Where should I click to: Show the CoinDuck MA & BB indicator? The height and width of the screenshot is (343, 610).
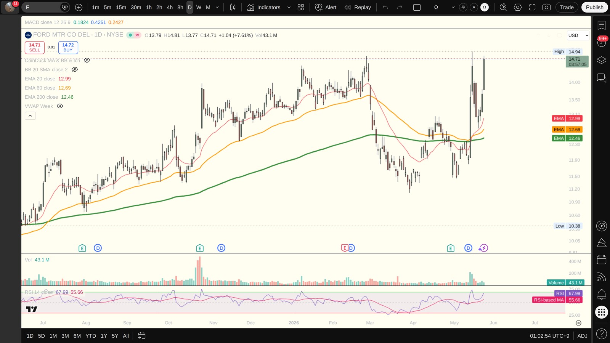(87, 60)
